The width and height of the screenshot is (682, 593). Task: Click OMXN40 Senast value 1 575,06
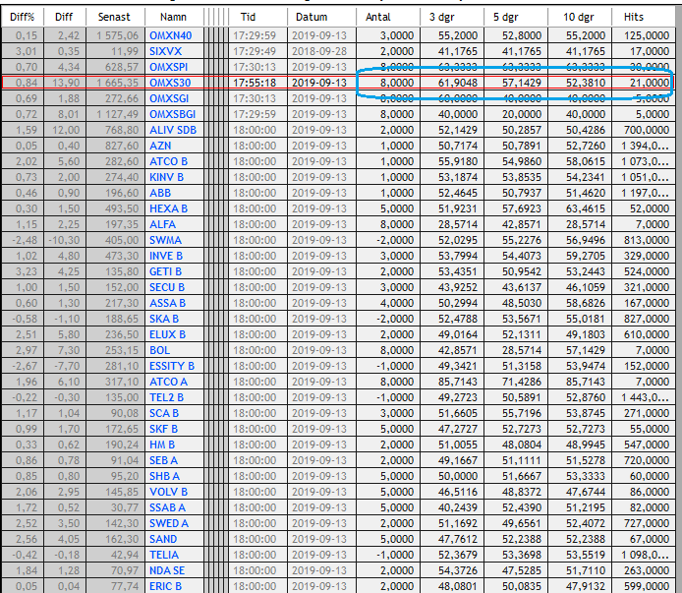tap(118, 35)
